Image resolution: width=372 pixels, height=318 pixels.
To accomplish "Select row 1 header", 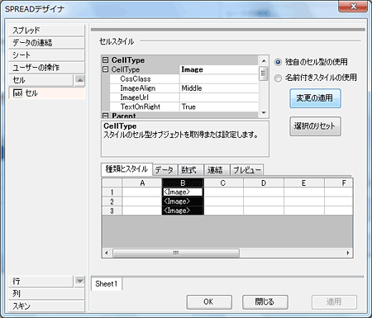I will coord(112,192).
